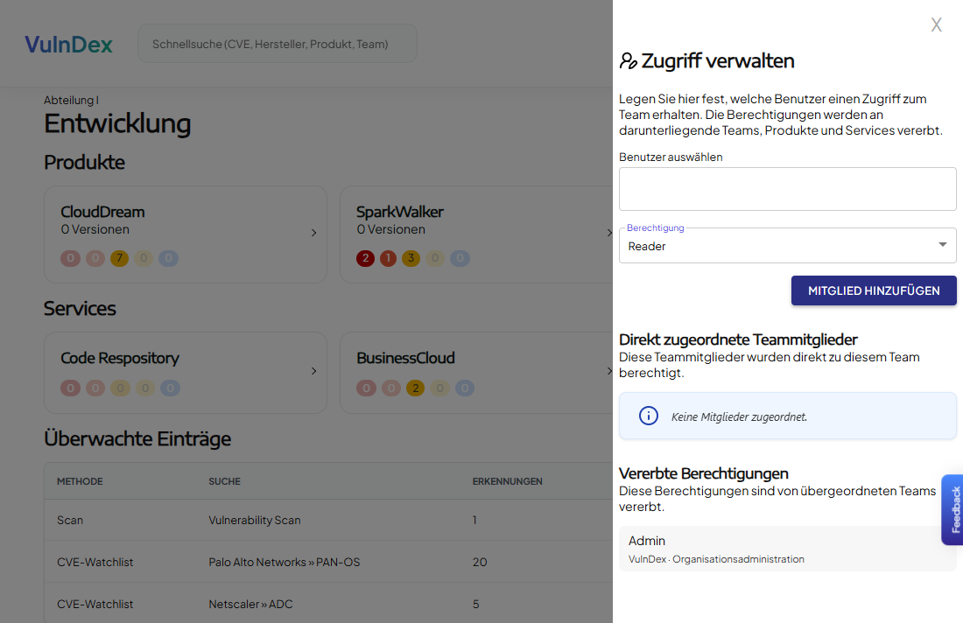Open the Palo Alto Networks PAN-OS row
The height and width of the screenshot is (623, 963).
(284, 562)
